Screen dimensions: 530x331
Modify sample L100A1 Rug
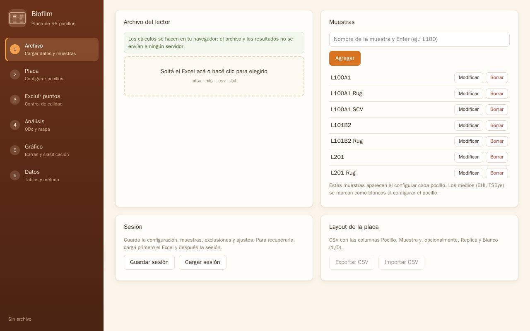pyautogui.click(x=469, y=94)
